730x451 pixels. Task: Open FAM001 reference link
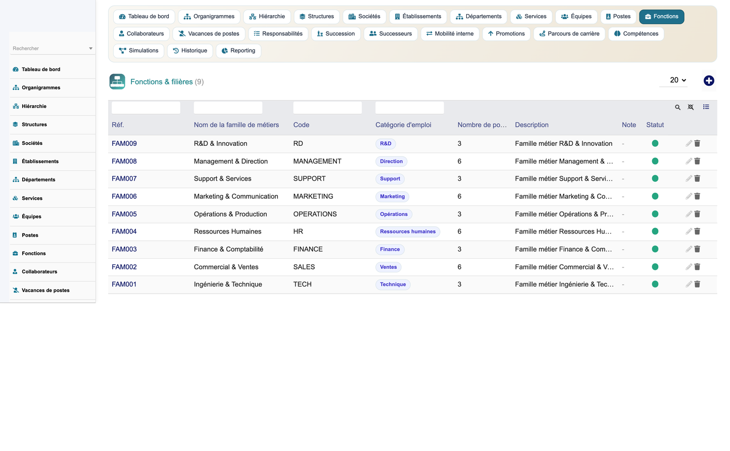tap(124, 285)
